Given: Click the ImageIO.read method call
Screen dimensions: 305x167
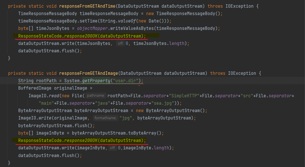Looking at the screenshot, I should click(44, 96).
